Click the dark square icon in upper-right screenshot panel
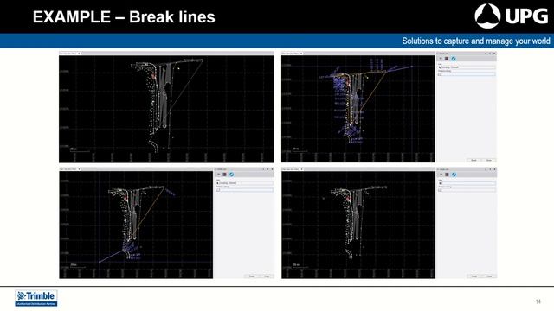The width and height of the screenshot is (554, 311). click(447, 59)
